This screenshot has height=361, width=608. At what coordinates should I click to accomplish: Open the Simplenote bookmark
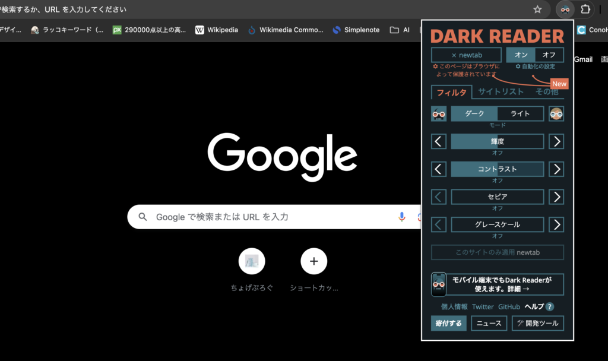click(356, 30)
